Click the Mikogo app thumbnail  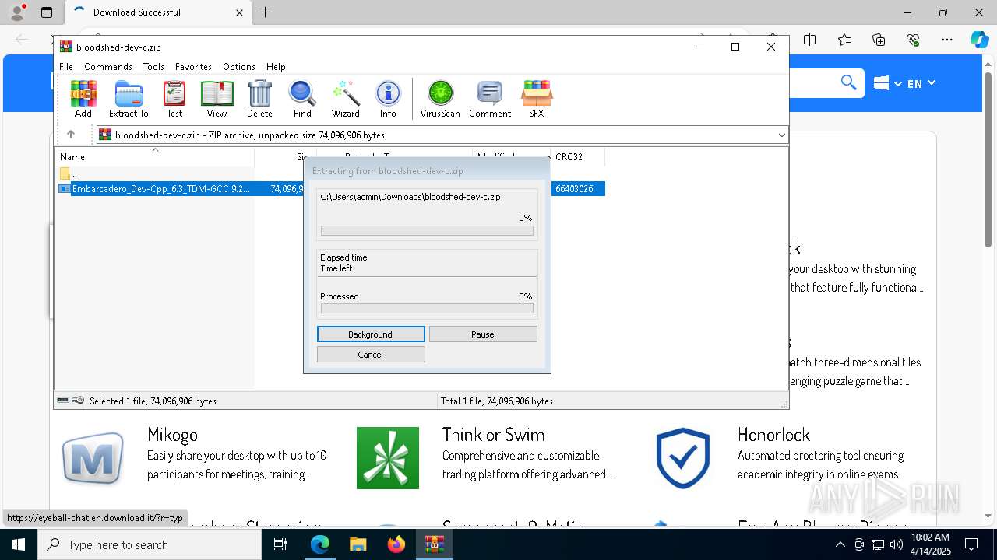click(93, 458)
